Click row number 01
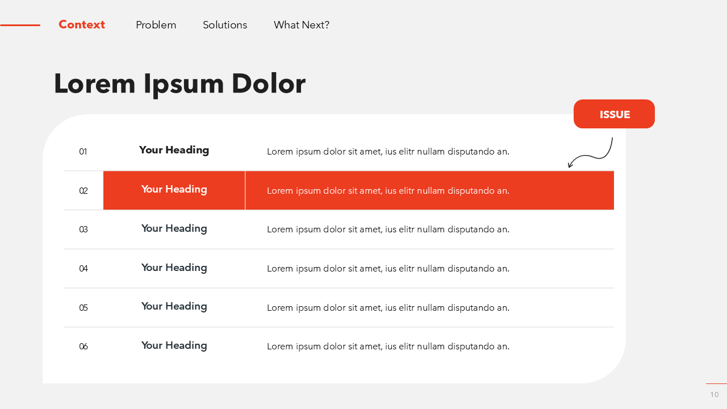Viewport: 727px width, 409px height. click(x=83, y=152)
